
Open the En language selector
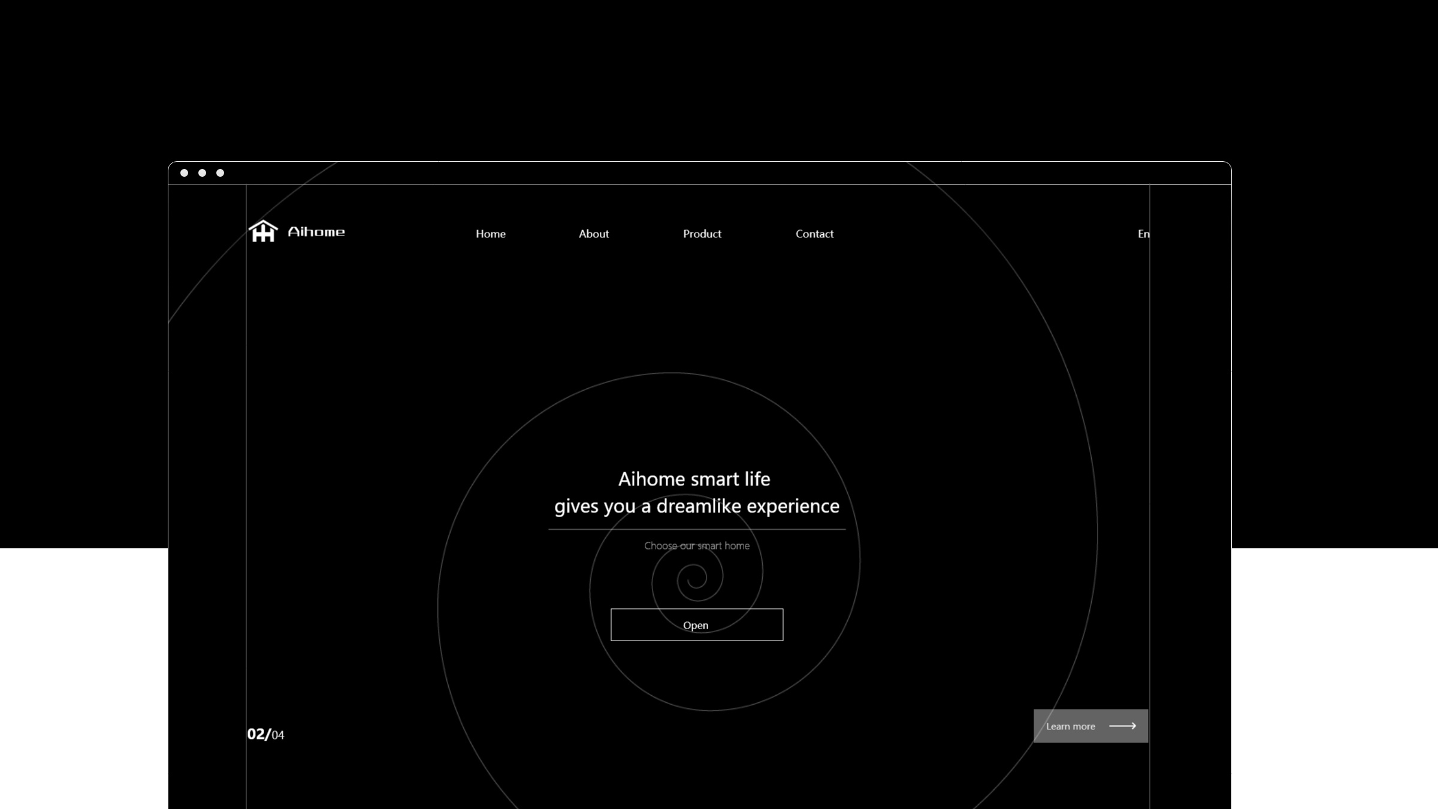tap(1143, 234)
